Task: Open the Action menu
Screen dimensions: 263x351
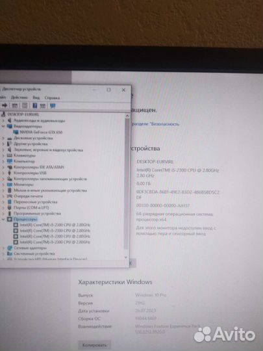Action: [x=19, y=97]
